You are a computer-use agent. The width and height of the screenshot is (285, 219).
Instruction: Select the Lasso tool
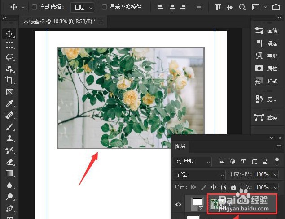point(9,57)
